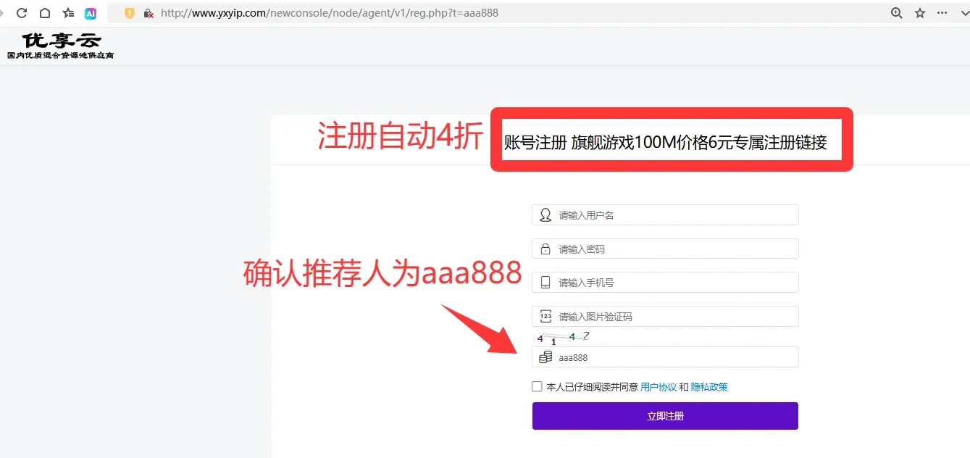The width and height of the screenshot is (970, 458).
Task: Focus the 请输入用户名 field
Action: click(665, 215)
